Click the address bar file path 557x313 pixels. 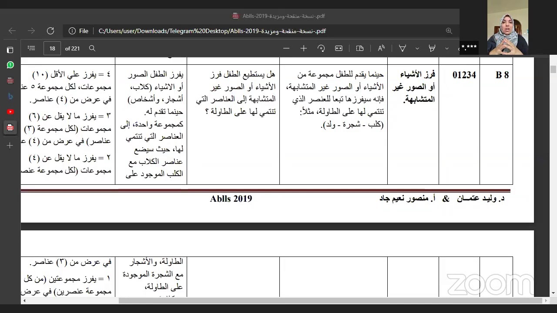pos(212,31)
